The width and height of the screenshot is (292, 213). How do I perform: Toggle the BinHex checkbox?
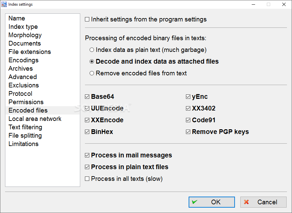click(x=87, y=132)
